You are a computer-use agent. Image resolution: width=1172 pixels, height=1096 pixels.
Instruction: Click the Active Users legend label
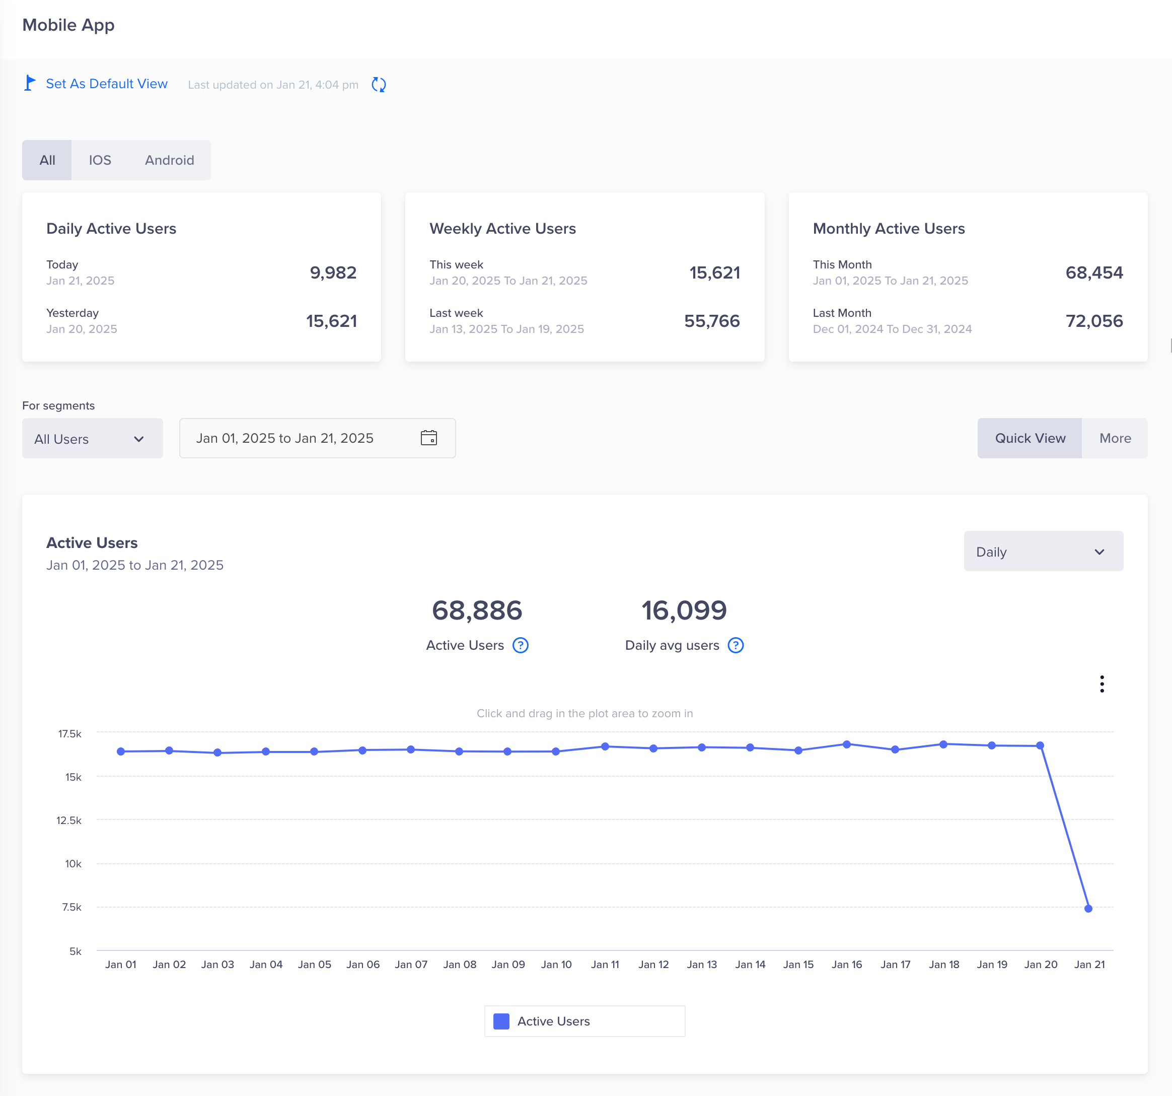click(553, 1021)
